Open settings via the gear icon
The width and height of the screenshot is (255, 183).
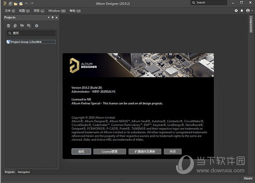pos(236,11)
